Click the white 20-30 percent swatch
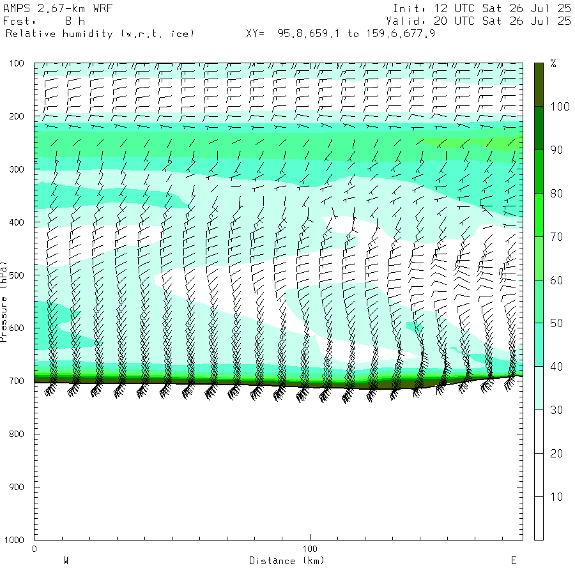Viewport: 575px width, 575px height. point(539,432)
